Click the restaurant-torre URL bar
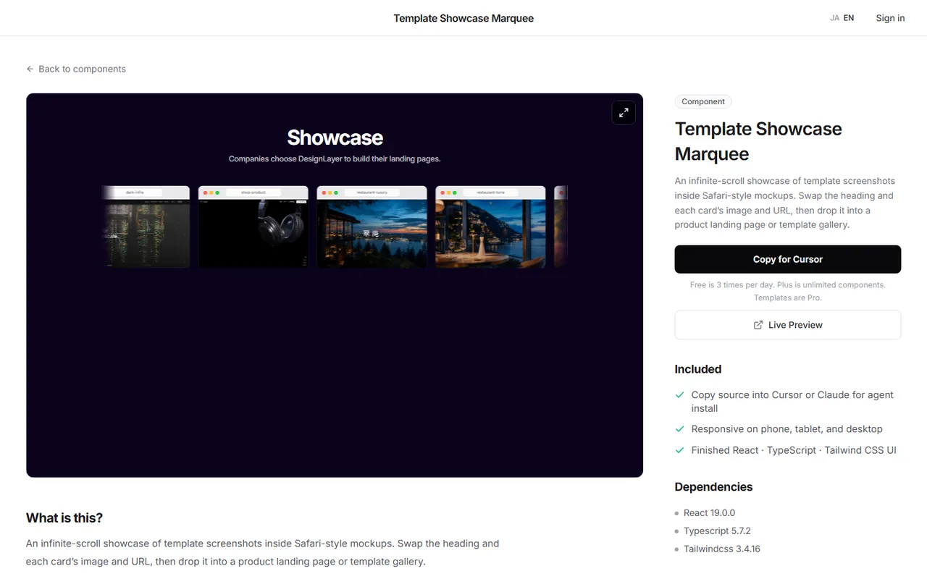Screen dimensions: 927x579 coord(491,193)
